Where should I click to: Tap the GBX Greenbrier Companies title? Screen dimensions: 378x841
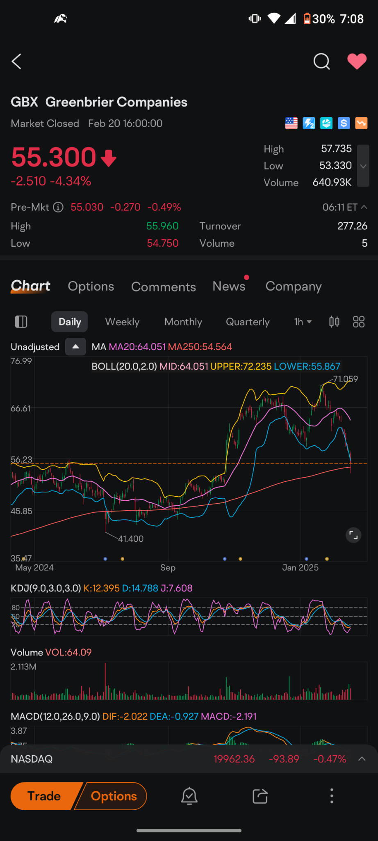[99, 102]
